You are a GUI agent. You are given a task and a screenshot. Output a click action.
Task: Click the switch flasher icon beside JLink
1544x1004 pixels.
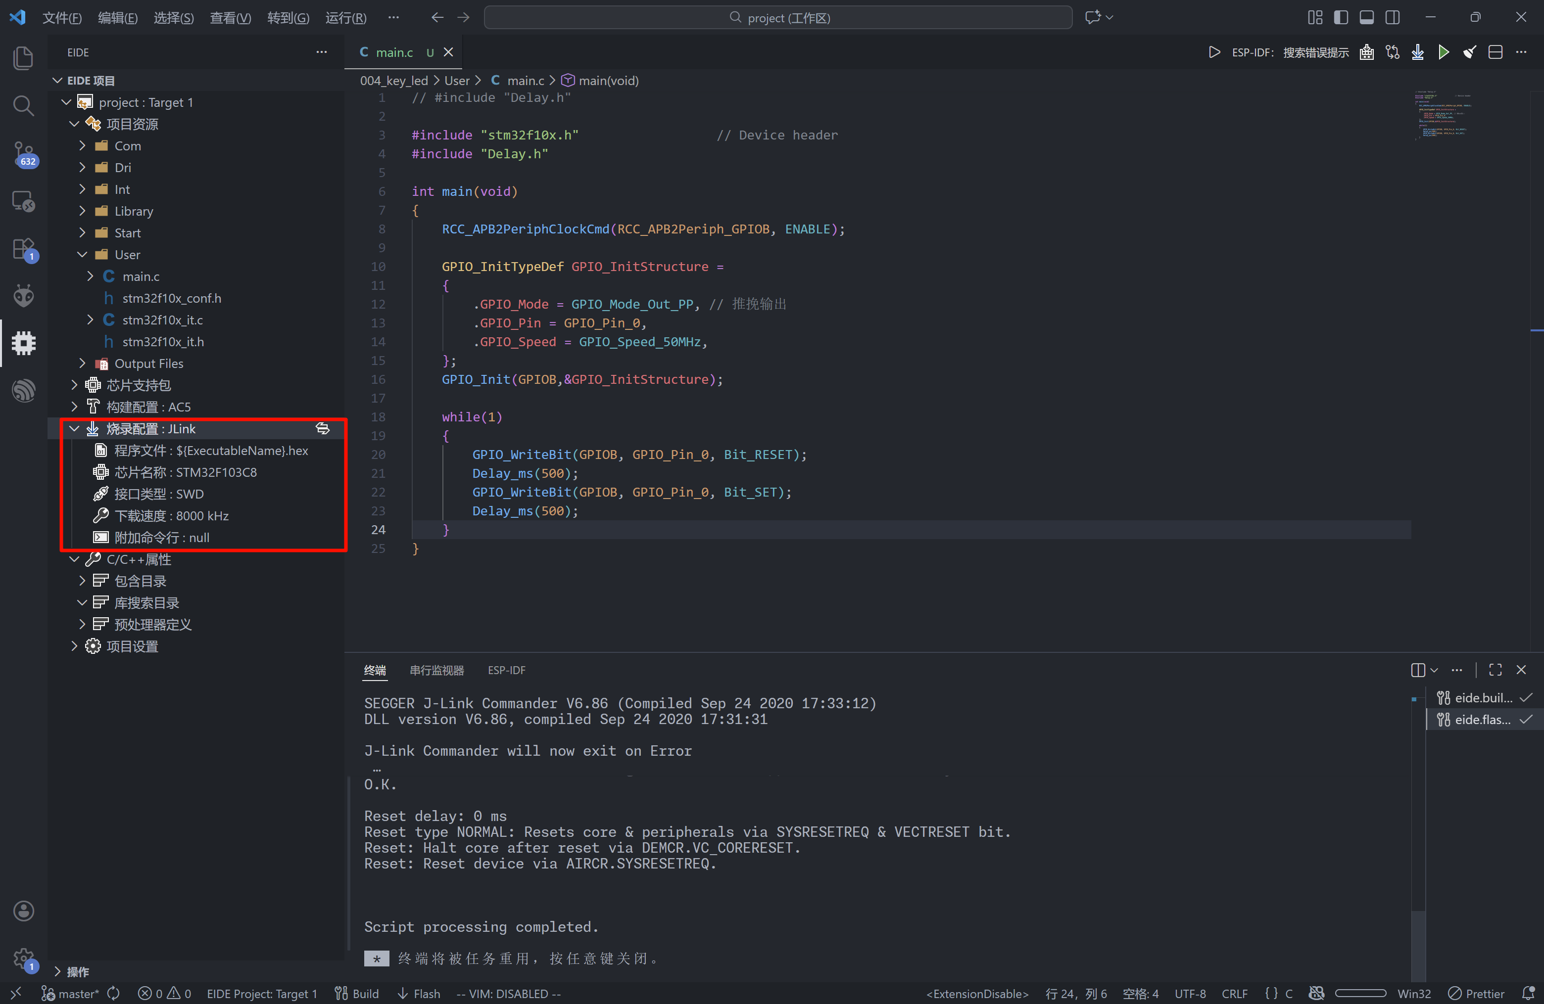click(323, 428)
